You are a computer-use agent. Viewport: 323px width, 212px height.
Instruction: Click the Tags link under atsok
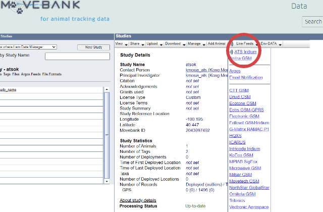[7, 74]
